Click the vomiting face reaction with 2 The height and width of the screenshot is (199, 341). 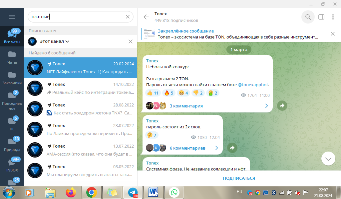213,93
